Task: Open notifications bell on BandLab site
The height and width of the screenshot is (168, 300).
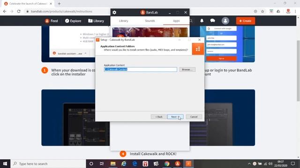Action: tap(202, 21)
